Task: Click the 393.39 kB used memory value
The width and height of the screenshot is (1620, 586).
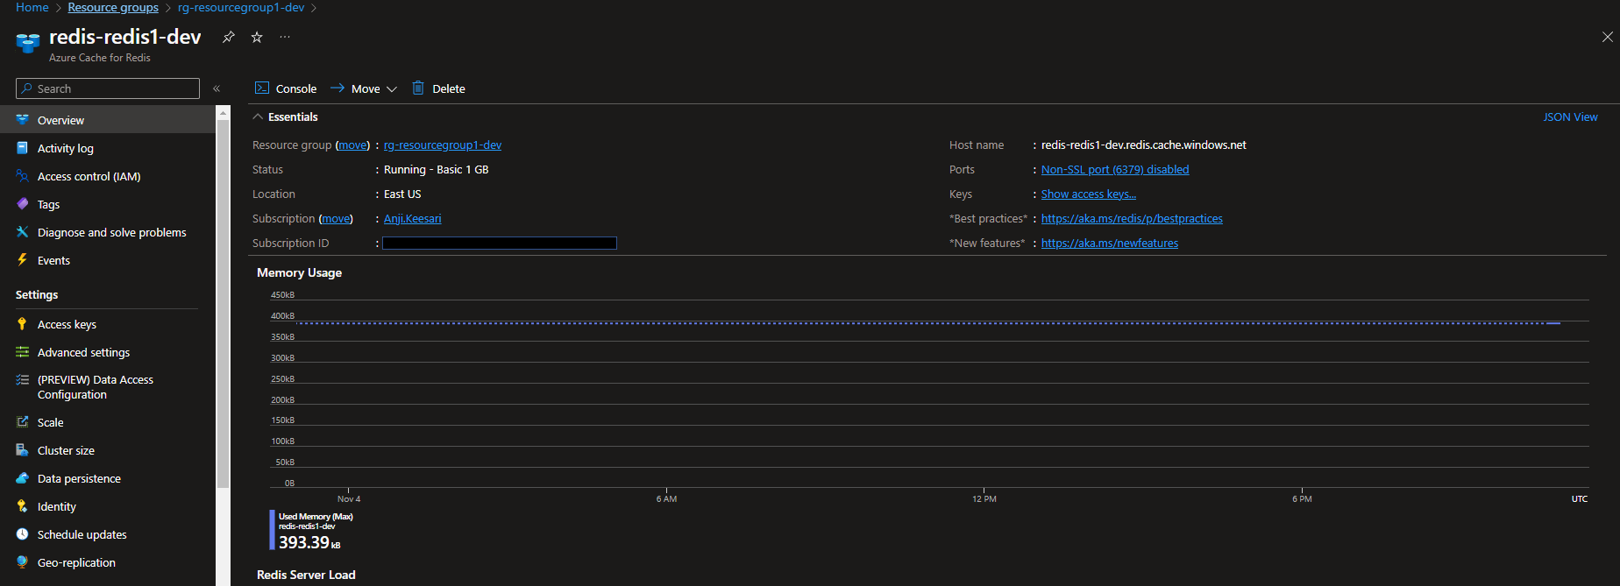Action: (309, 542)
